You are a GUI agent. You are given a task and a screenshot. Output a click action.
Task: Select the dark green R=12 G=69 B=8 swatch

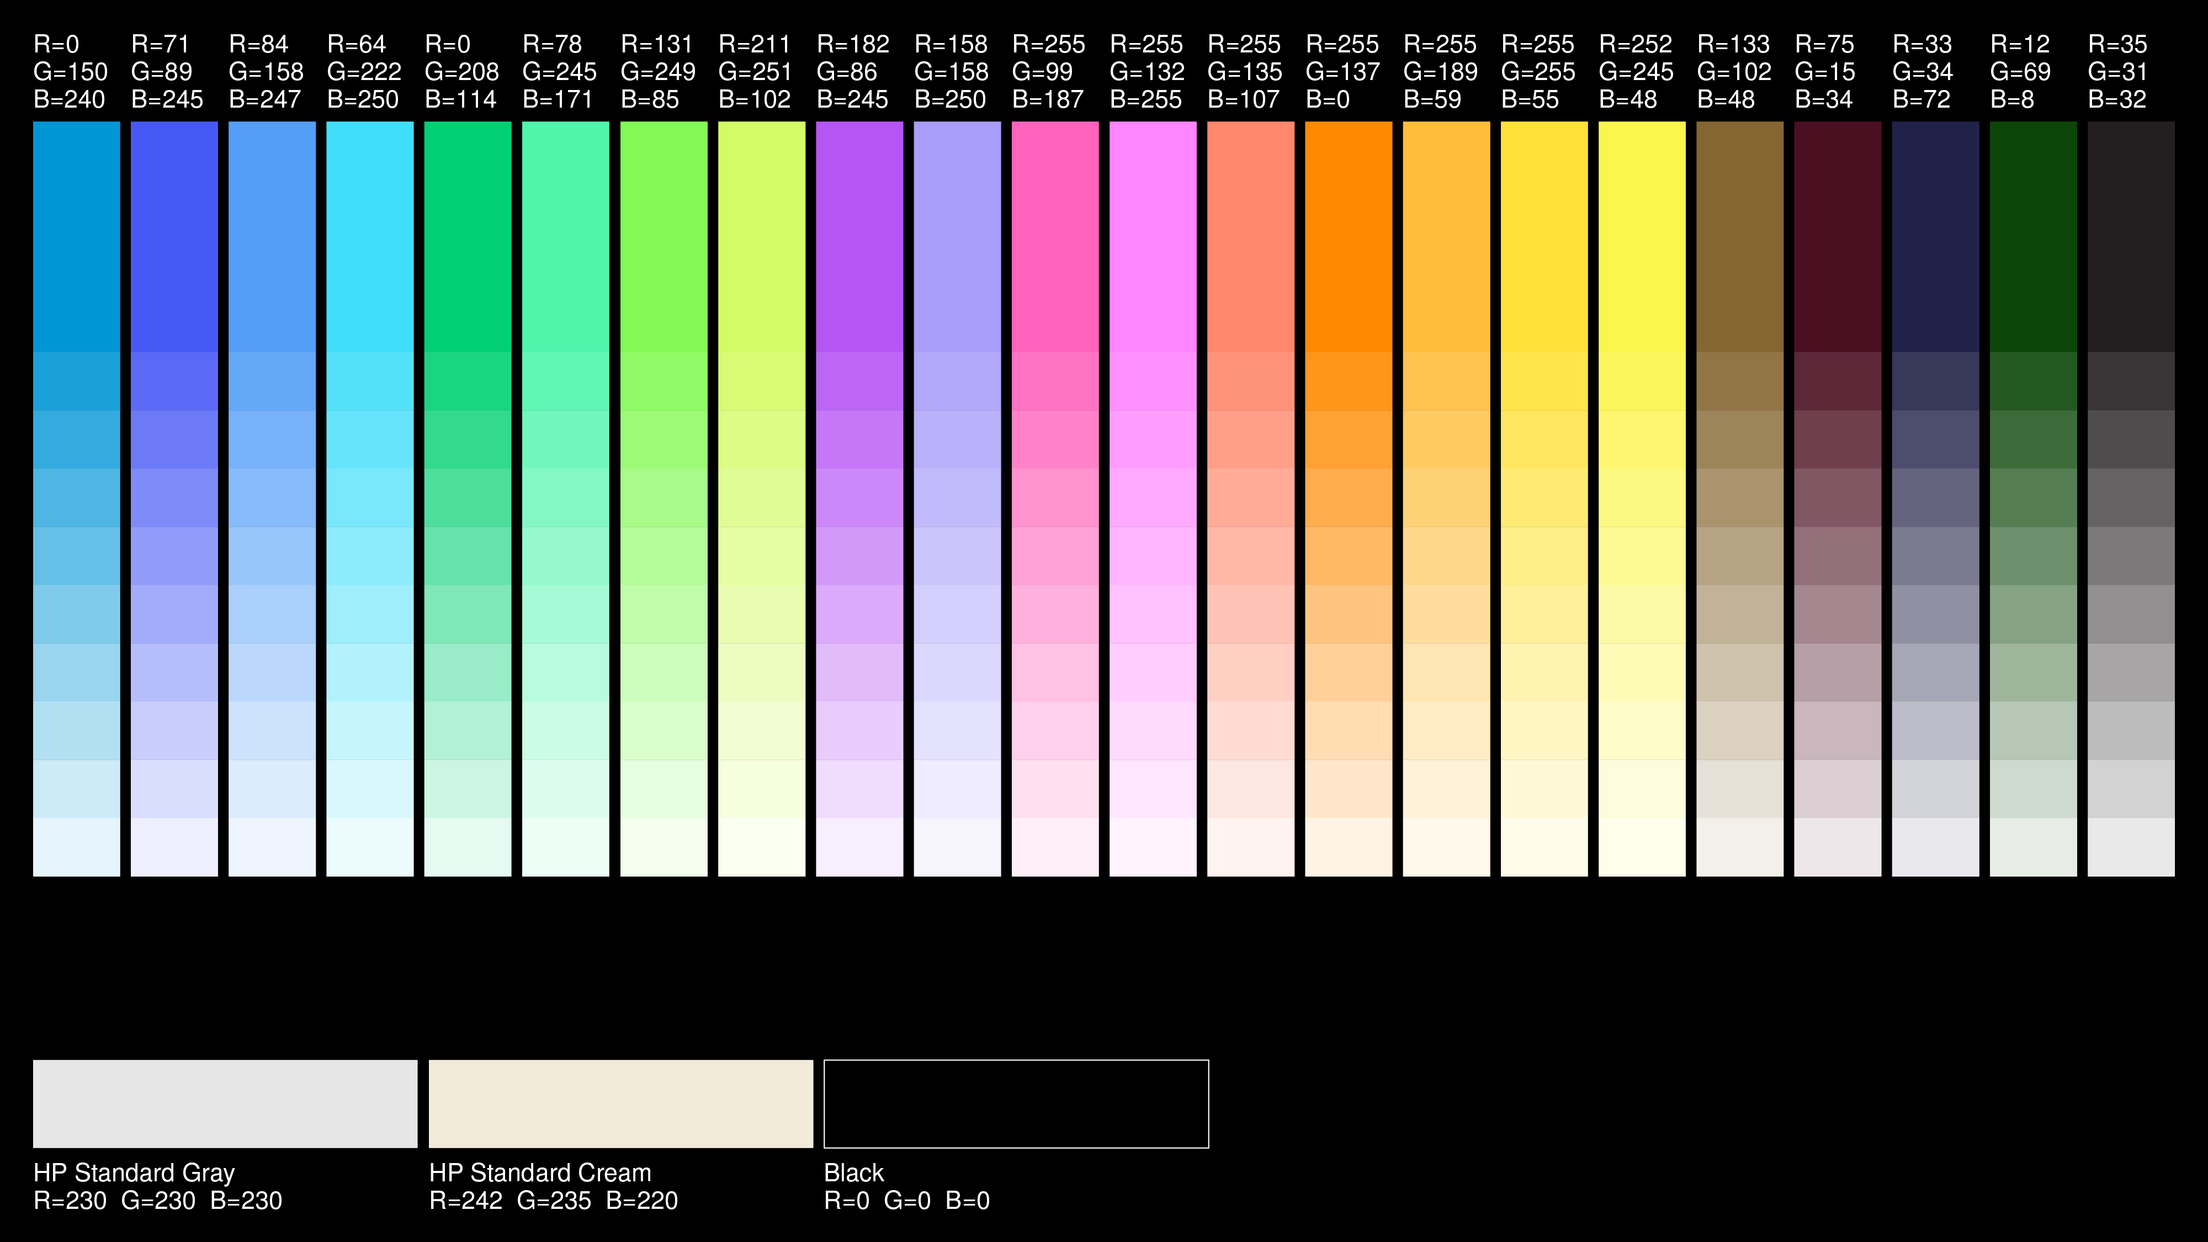[2032, 236]
